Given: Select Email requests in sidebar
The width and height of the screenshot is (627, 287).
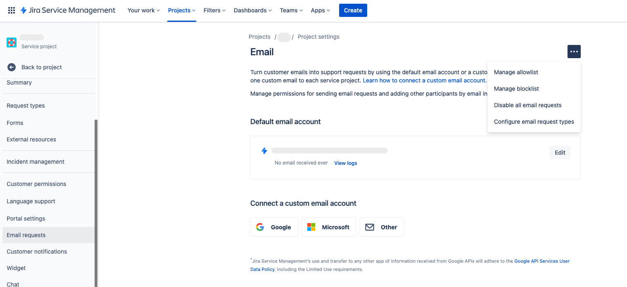Looking at the screenshot, I should [49, 235].
